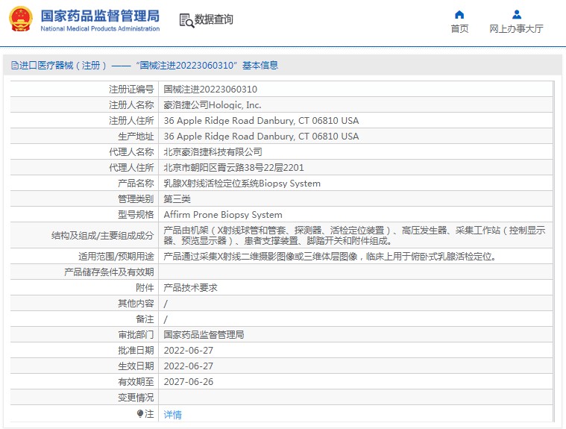Image resolution: width=566 pixels, height=429 pixels.
Task: Click the heading 进口医疗器械（注册）基本信息
Action: point(145,66)
